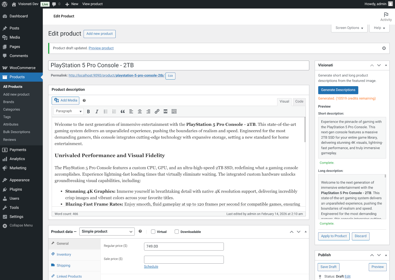Enable the Downloadable product checkbox
Image resolution: width=395 pixels, height=280 pixels.
click(177, 231)
